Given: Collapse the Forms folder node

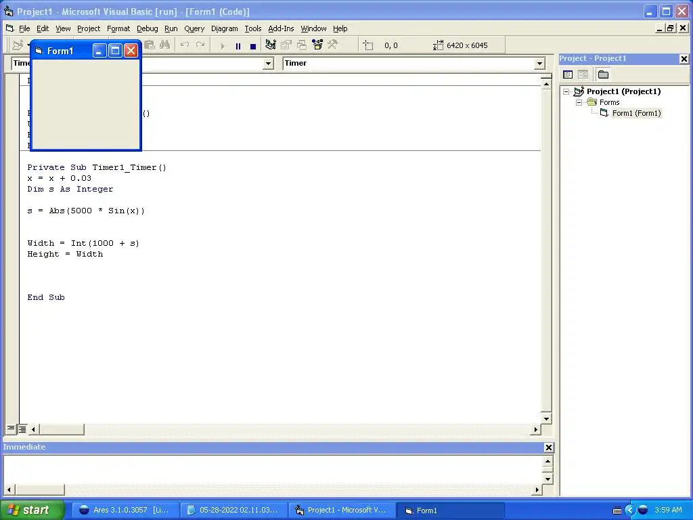Looking at the screenshot, I should [579, 102].
